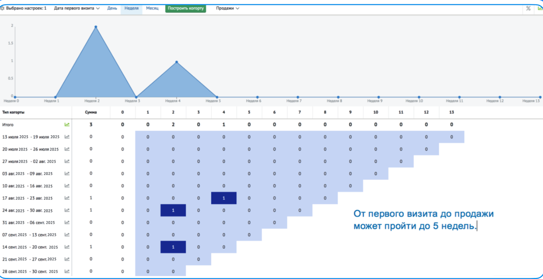The width and height of the screenshot is (543, 279).
Task: Click the settings gear next to Выбрано настроек
Action: pyautogui.click(x=2, y=8)
